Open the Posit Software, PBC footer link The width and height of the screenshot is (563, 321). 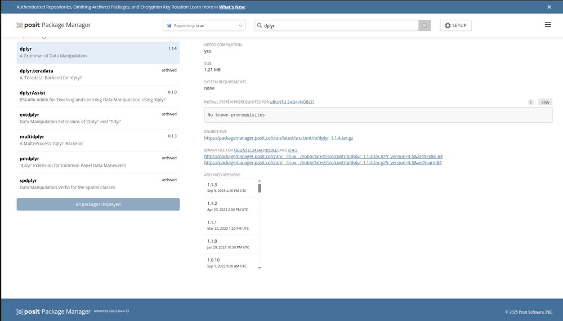point(535,312)
